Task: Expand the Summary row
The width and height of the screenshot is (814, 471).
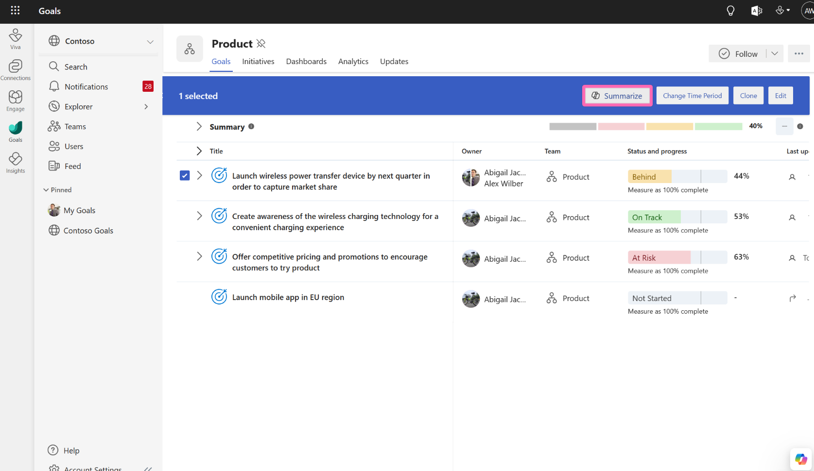Action: [199, 126]
